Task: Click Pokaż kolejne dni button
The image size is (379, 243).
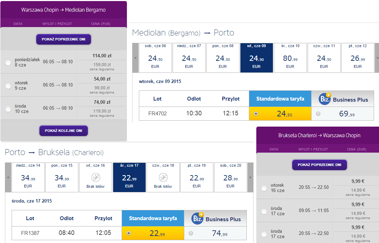Action: tap(64, 130)
